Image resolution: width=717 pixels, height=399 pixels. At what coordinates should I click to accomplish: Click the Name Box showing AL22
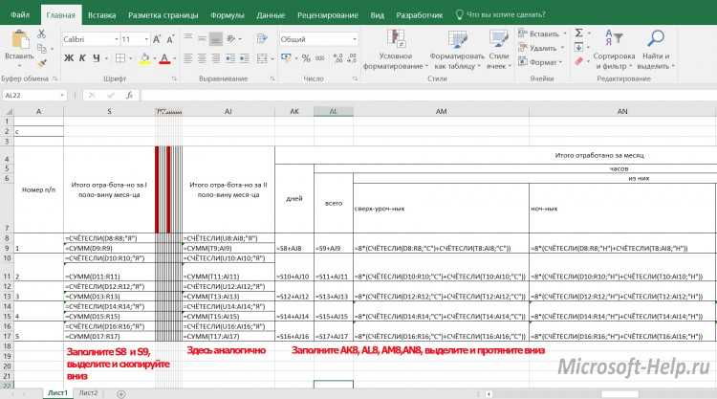33,95
